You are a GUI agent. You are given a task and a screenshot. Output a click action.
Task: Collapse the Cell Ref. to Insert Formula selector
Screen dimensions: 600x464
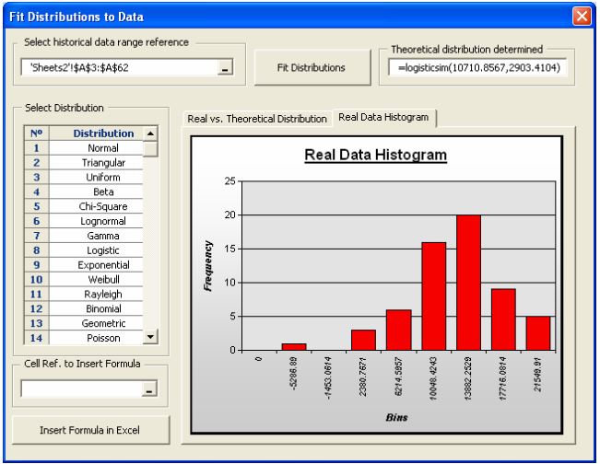149,389
